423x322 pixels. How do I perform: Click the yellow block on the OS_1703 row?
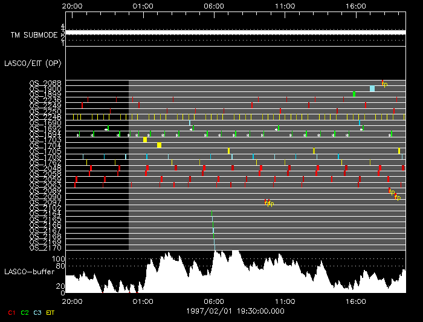pyautogui.click(x=145, y=140)
